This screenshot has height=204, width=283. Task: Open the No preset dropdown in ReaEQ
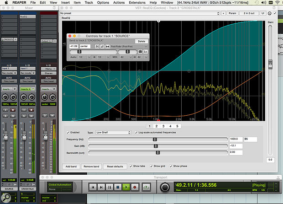tap(140, 13)
